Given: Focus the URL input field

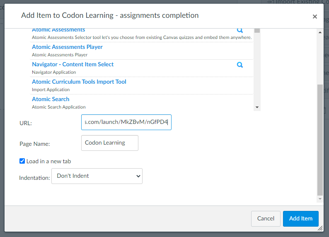Looking at the screenshot, I should (126, 122).
